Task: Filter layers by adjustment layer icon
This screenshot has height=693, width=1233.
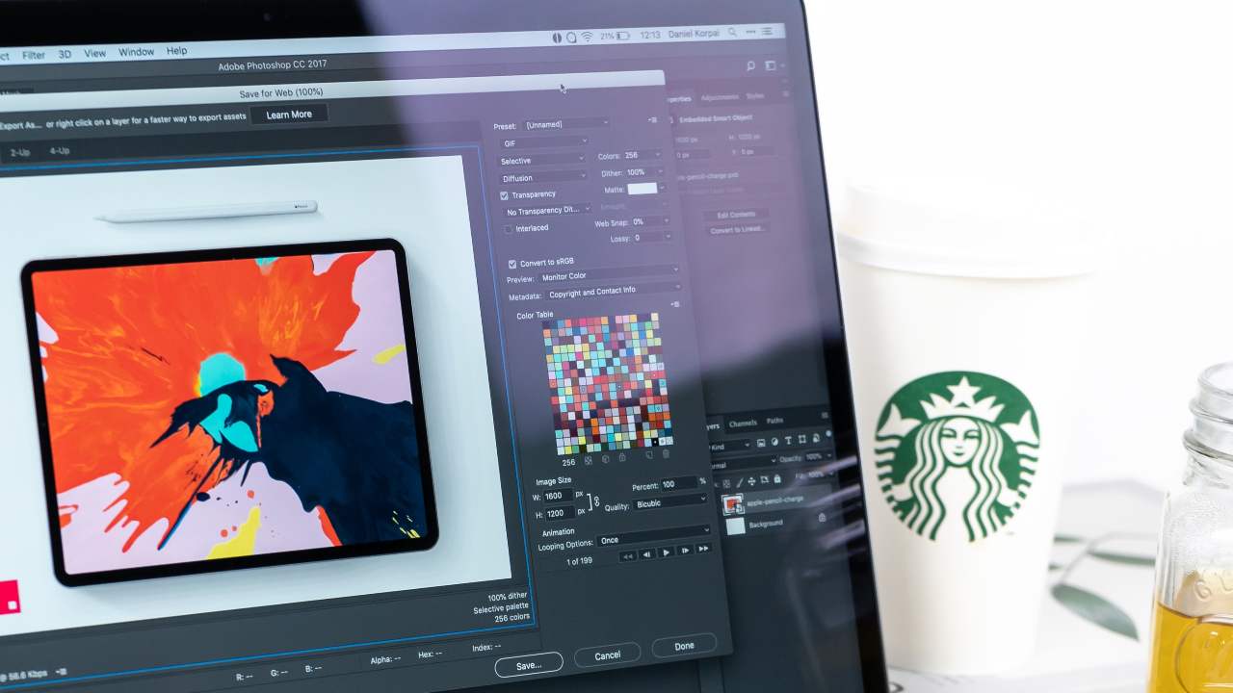Action: pyautogui.click(x=774, y=442)
